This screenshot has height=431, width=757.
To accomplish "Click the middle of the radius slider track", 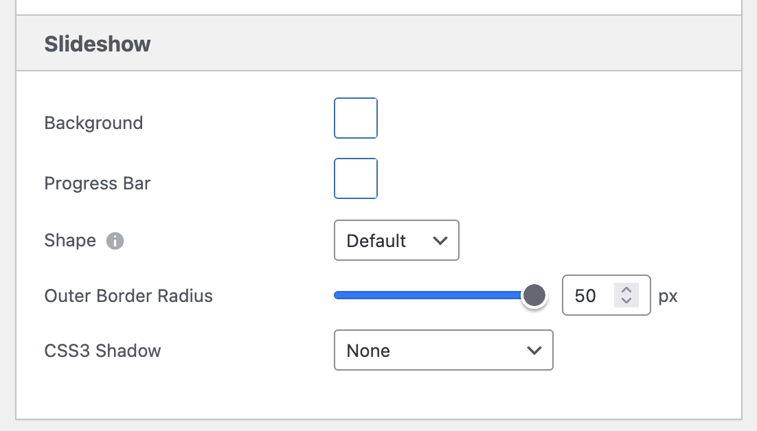I will (433, 295).
